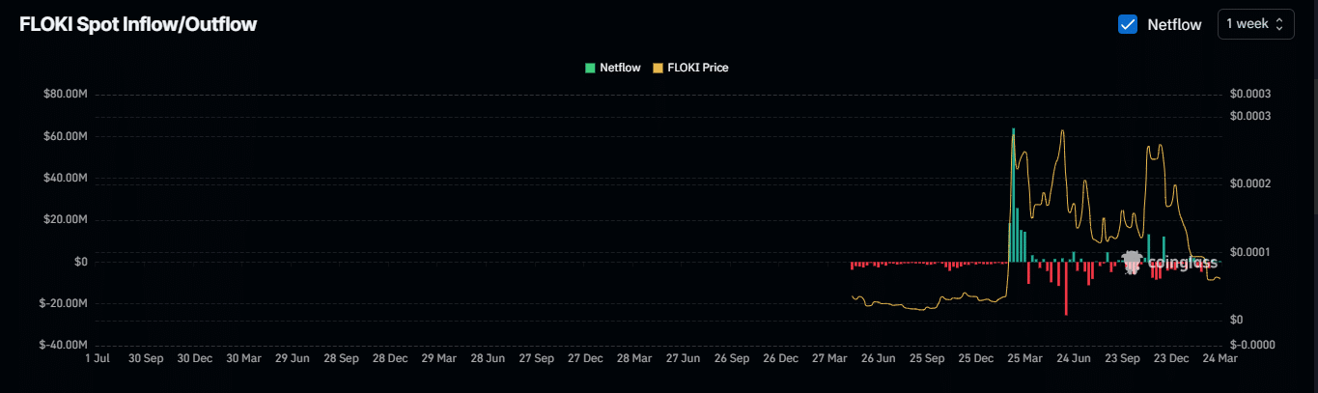Click the $80.00M left axis label
Viewport: 1318px width, 393px height.
coord(66,95)
